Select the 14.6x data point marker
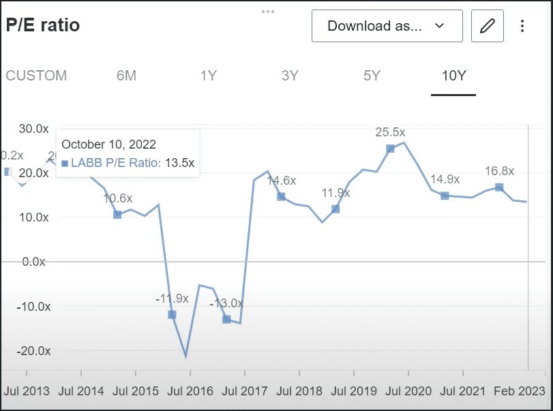Screen dimensions: 553x411 [281, 197]
